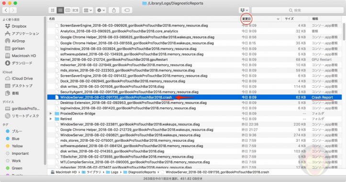Image resolution: width=346 pixels, height=182 pixels.
Task: Sort by the 変更日 column header
Action: pos(246,19)
